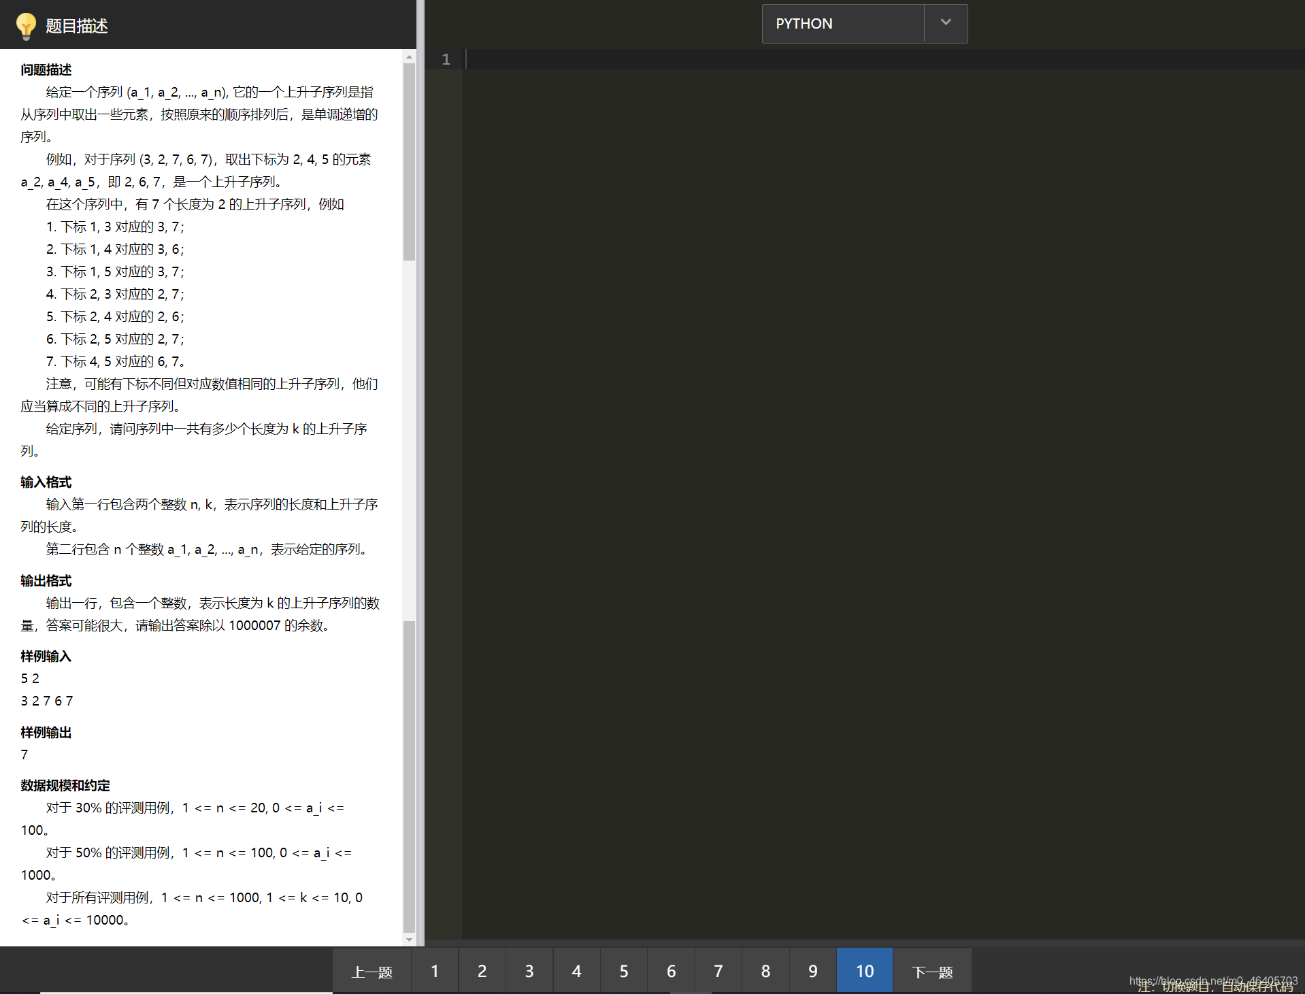Viewport: 1305px width, 994px height.
Task: Click the description panel scroll up arrow
Action: pyautogui.click(x=409, y=57)
